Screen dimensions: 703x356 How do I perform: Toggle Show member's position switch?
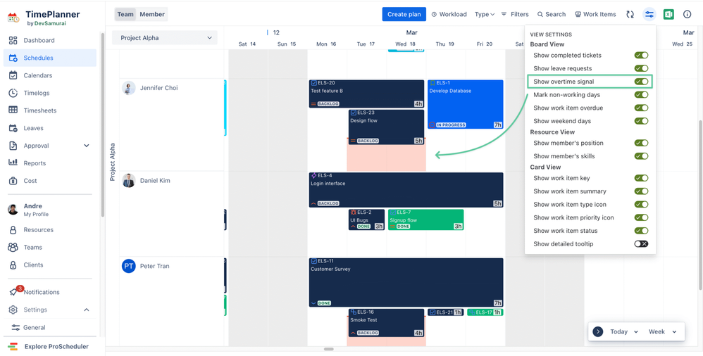click(x=641, y=143)
